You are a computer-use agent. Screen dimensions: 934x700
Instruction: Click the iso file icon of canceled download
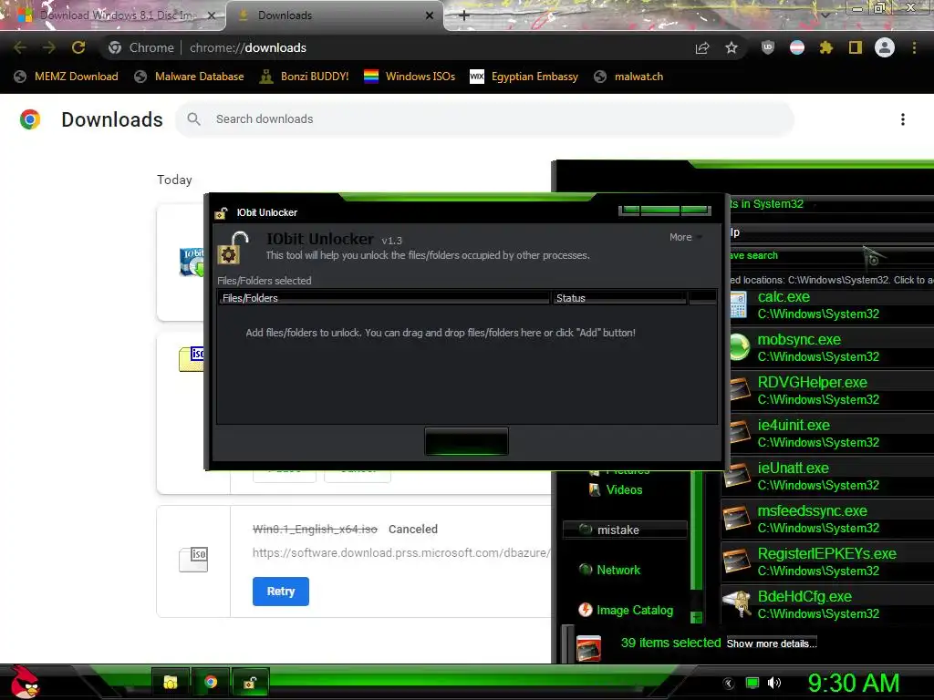click(193, 560)
